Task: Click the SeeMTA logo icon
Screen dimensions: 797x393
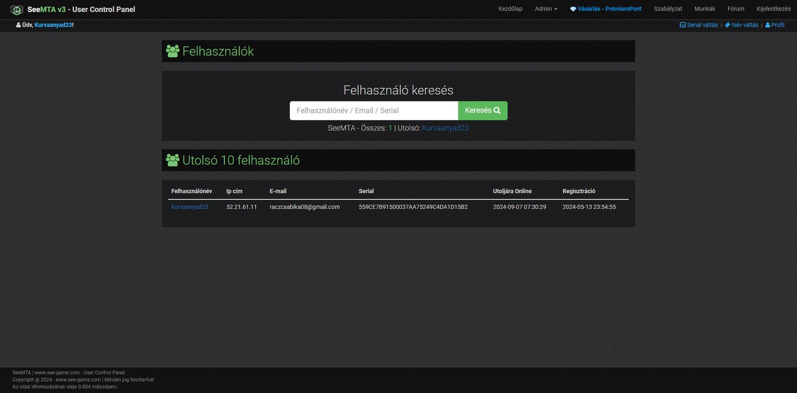Action: (17, 10)
